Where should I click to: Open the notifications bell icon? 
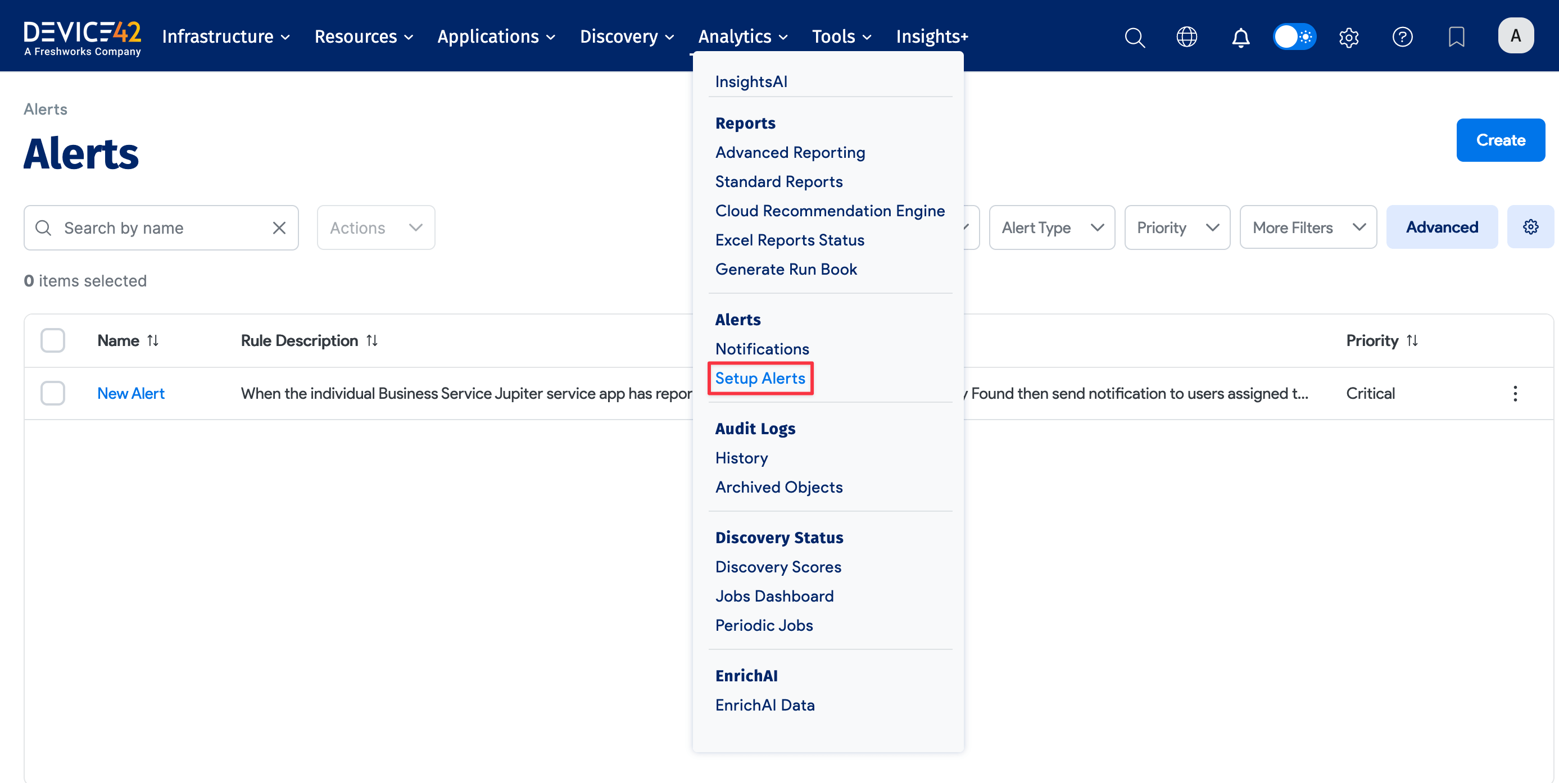[x=1240, y=37]
